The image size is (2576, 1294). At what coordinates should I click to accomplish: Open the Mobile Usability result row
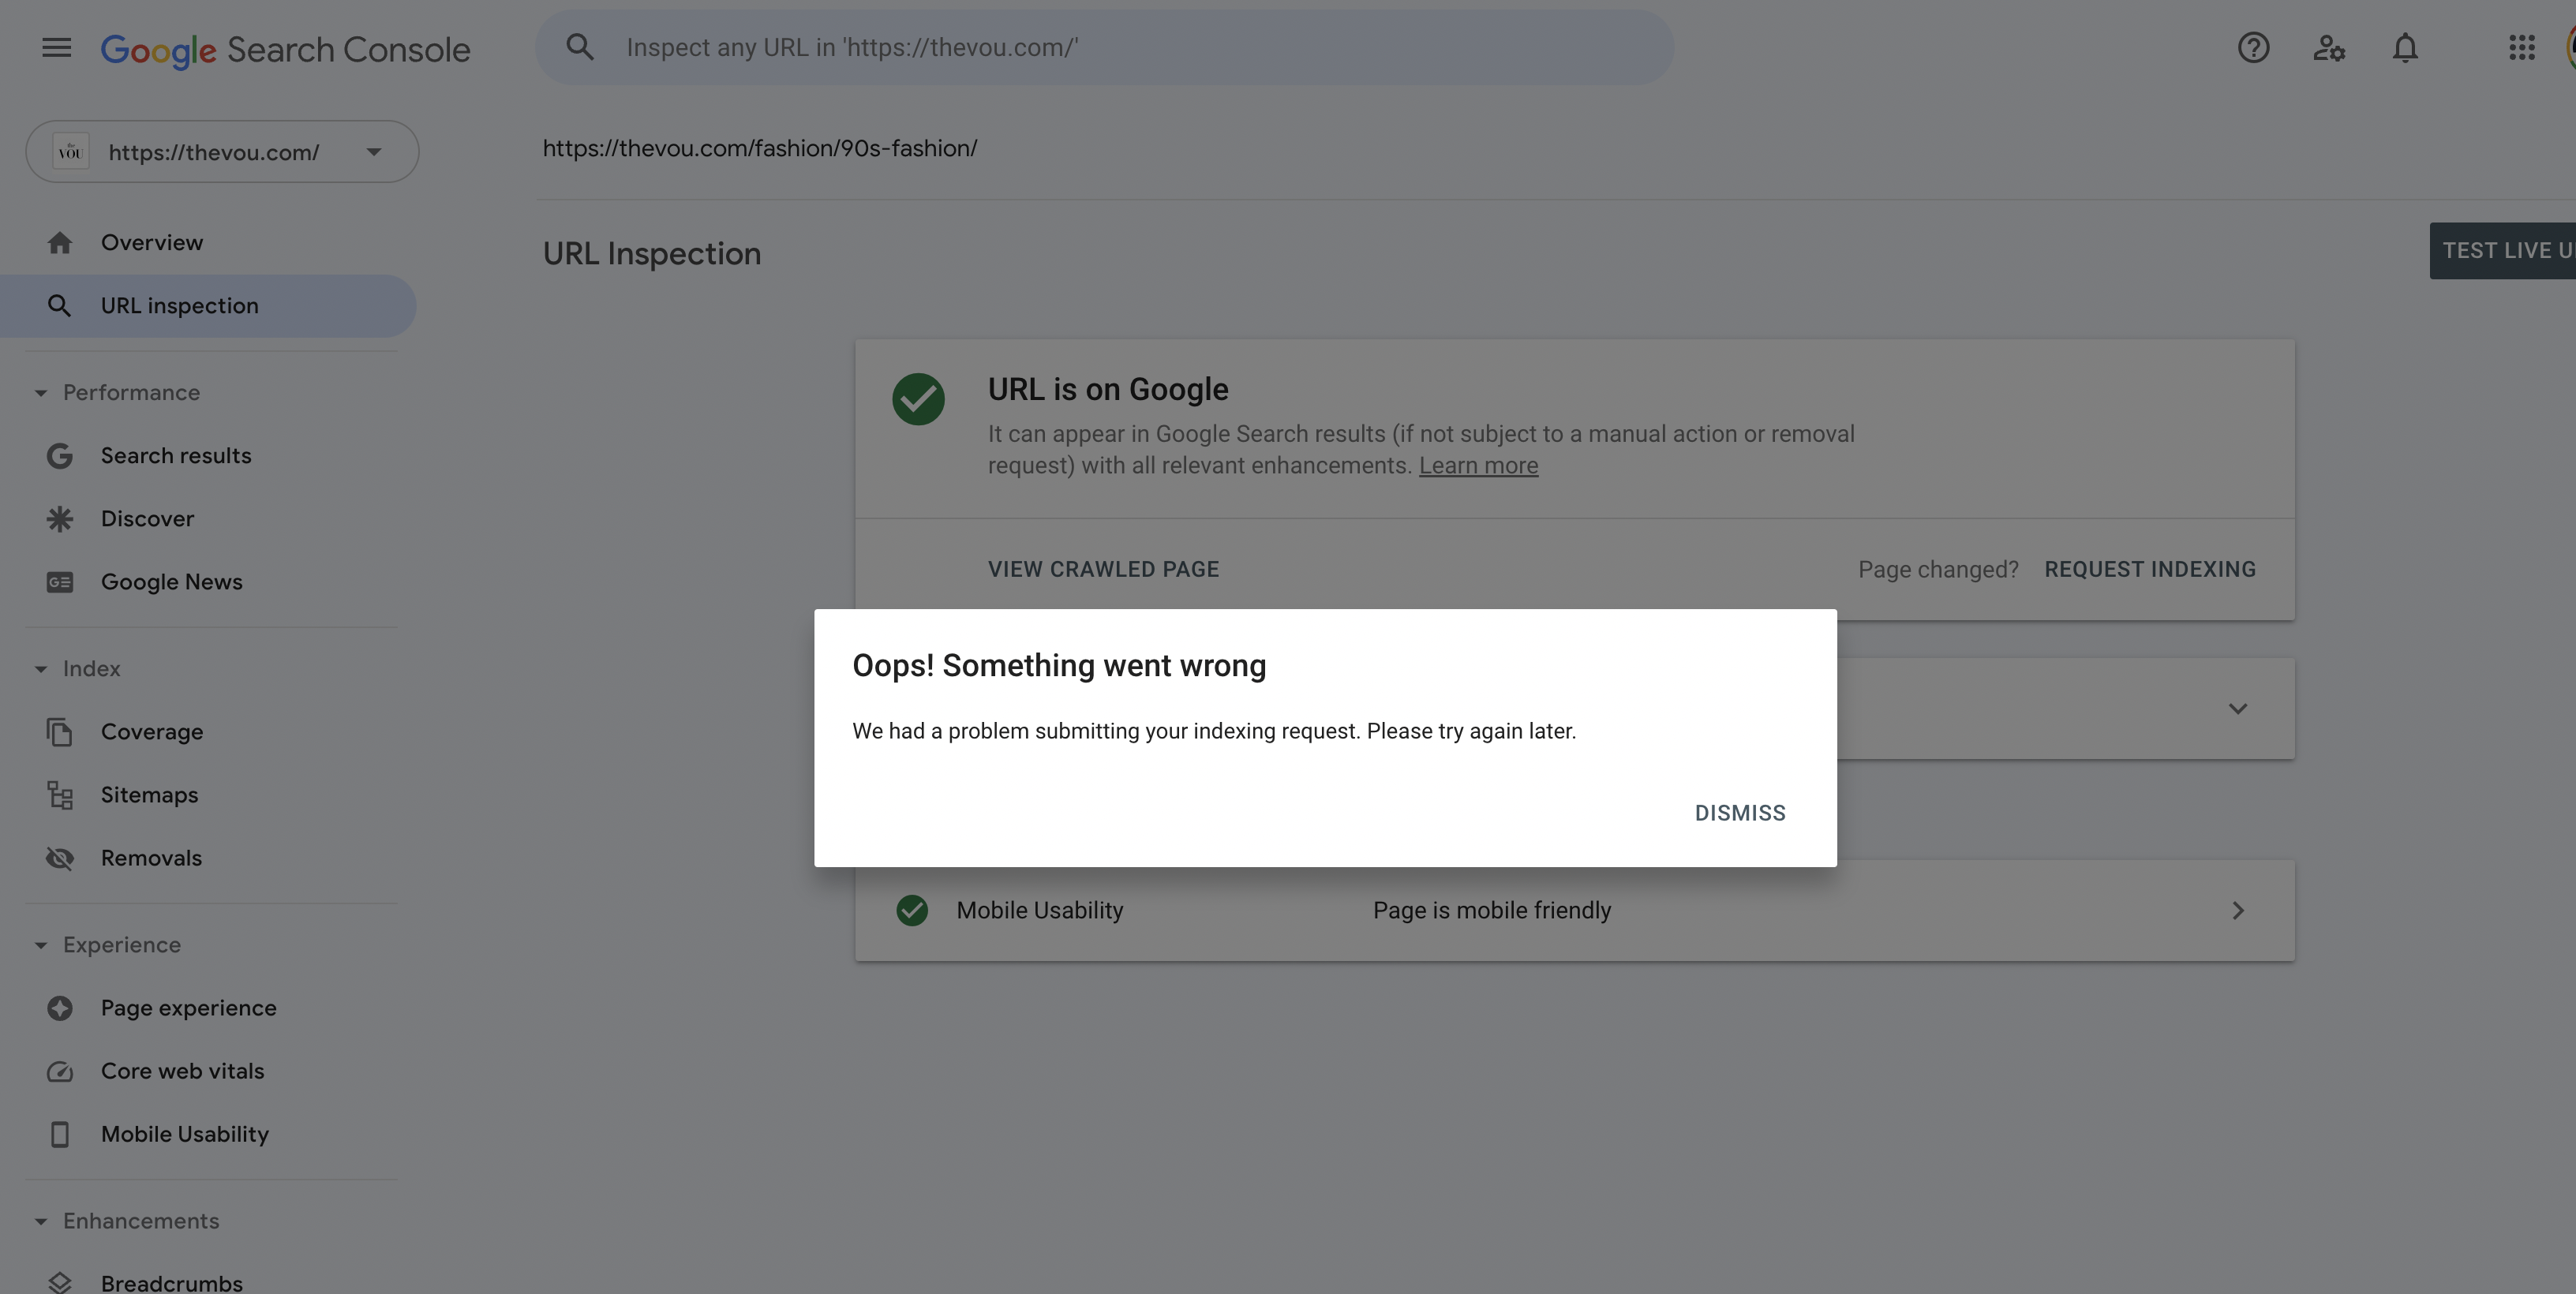click(1575, 911)
